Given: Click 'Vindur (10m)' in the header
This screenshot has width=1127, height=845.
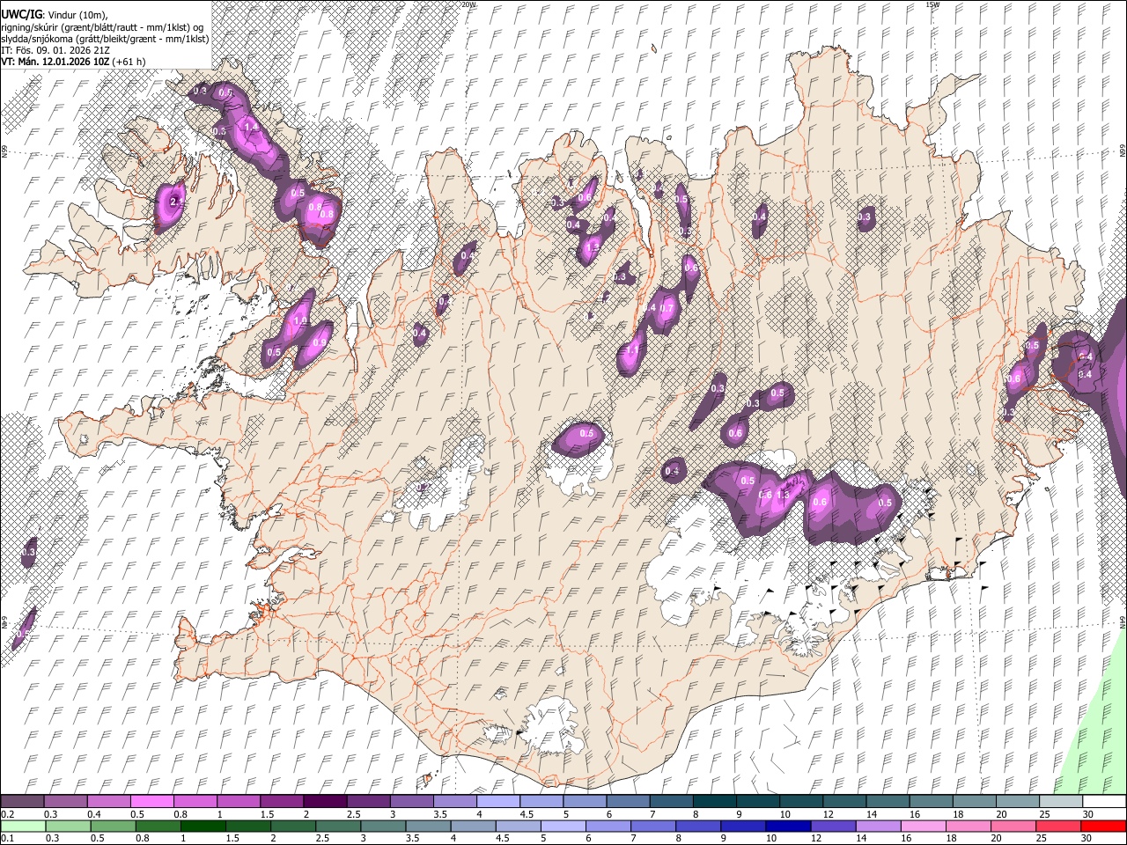Looking at the screenshot, I should point(77,15).
